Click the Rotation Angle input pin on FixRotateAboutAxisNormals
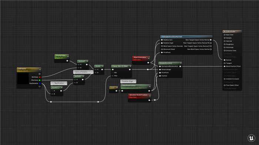 click(162, 43)
